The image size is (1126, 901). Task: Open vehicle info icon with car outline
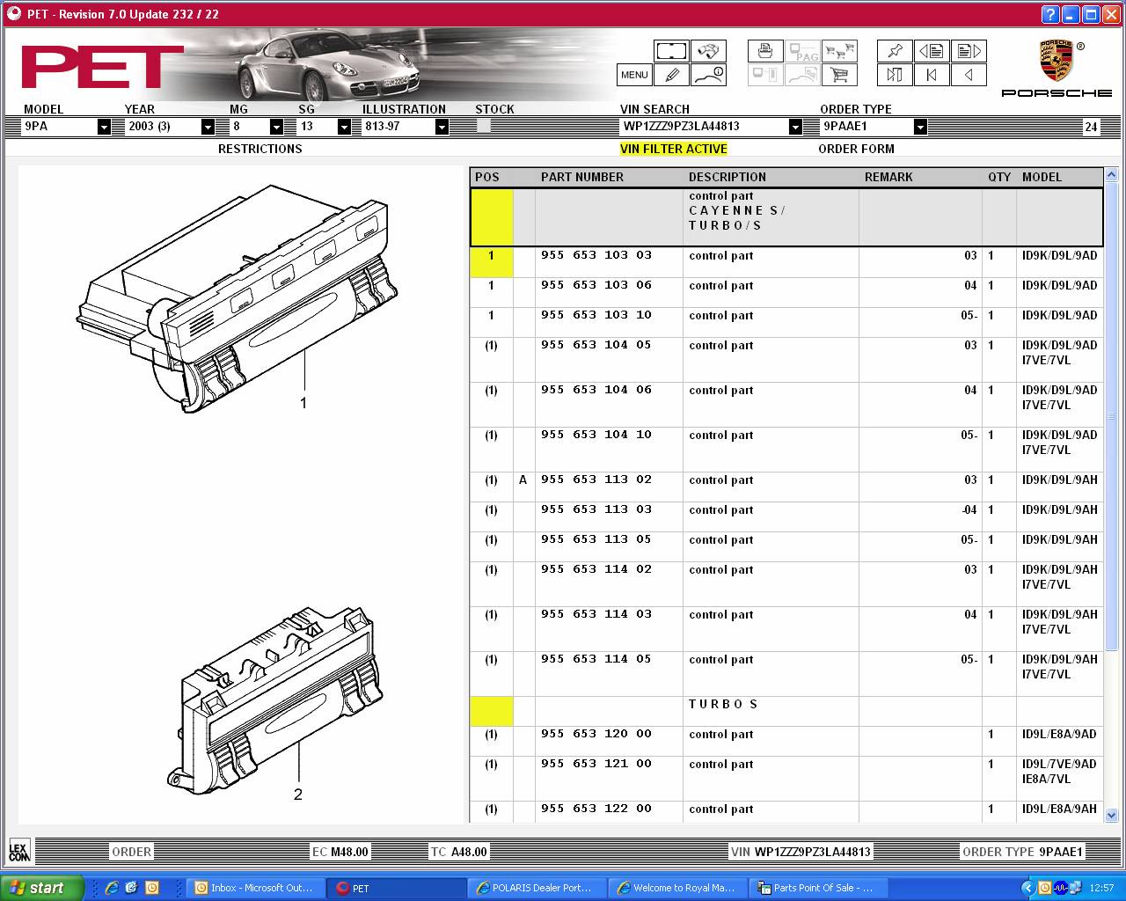(x=708, y=75)
